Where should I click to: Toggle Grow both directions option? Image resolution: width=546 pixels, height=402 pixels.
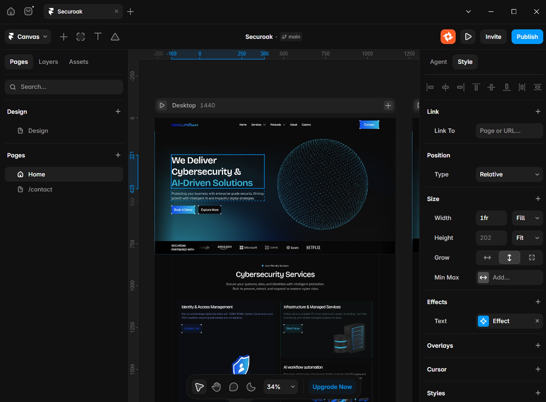[532, 258]
